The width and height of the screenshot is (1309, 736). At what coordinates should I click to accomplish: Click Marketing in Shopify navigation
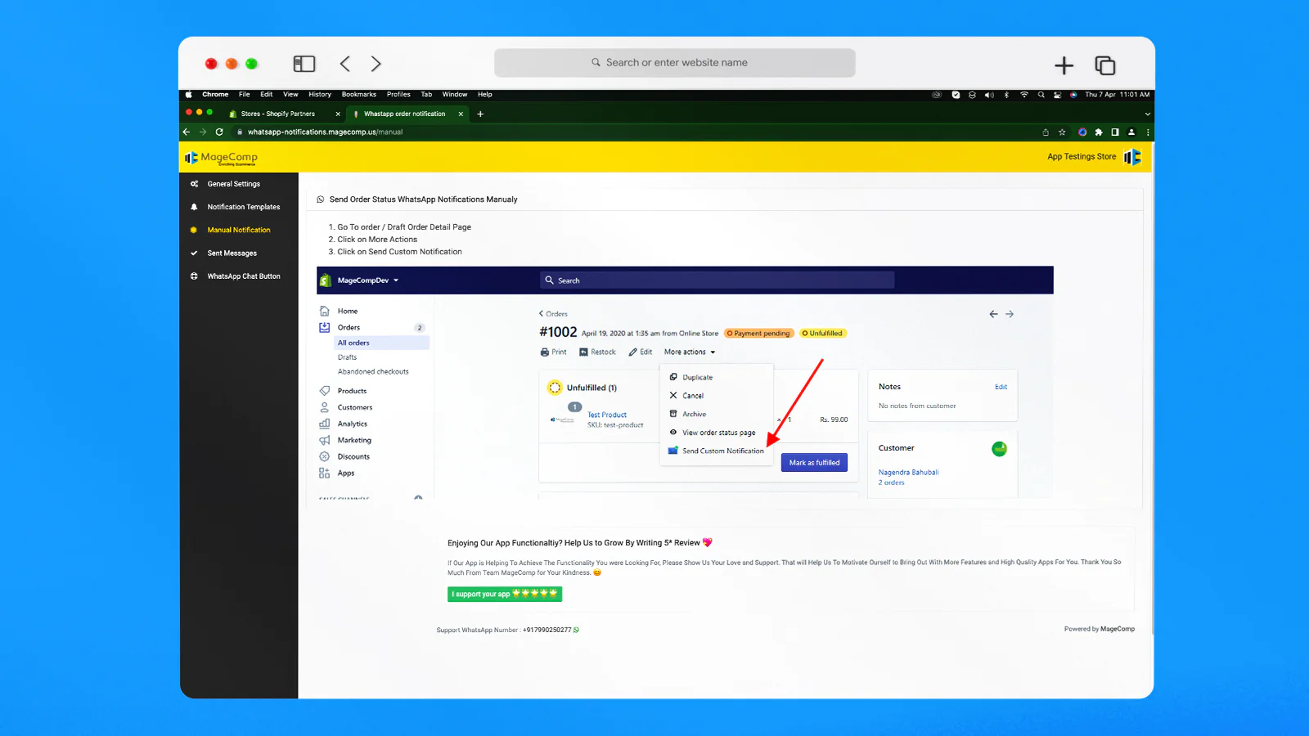[x=354, y=440]
